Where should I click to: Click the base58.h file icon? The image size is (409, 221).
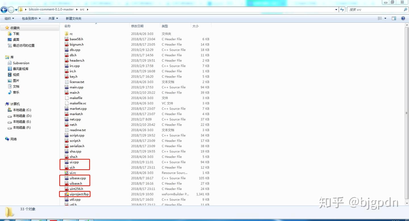pos(66,39)
